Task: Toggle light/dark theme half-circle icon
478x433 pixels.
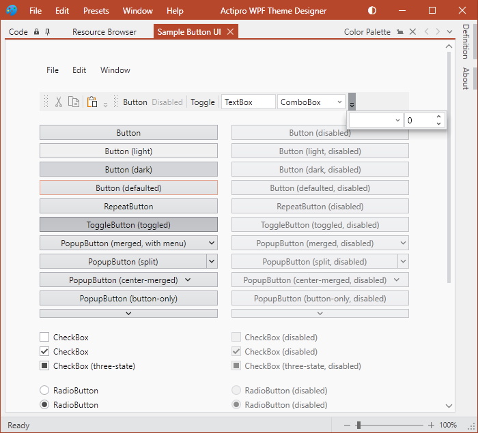Action: point(372,11)
